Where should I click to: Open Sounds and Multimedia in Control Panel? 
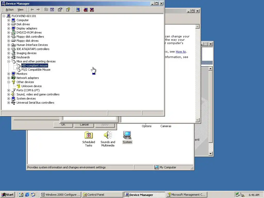tap(108, 139)
